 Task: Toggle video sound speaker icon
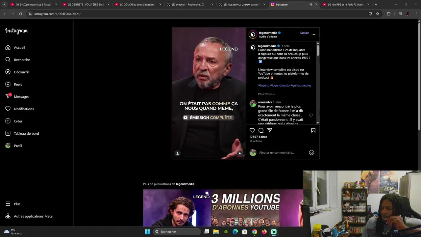[240, 153]
